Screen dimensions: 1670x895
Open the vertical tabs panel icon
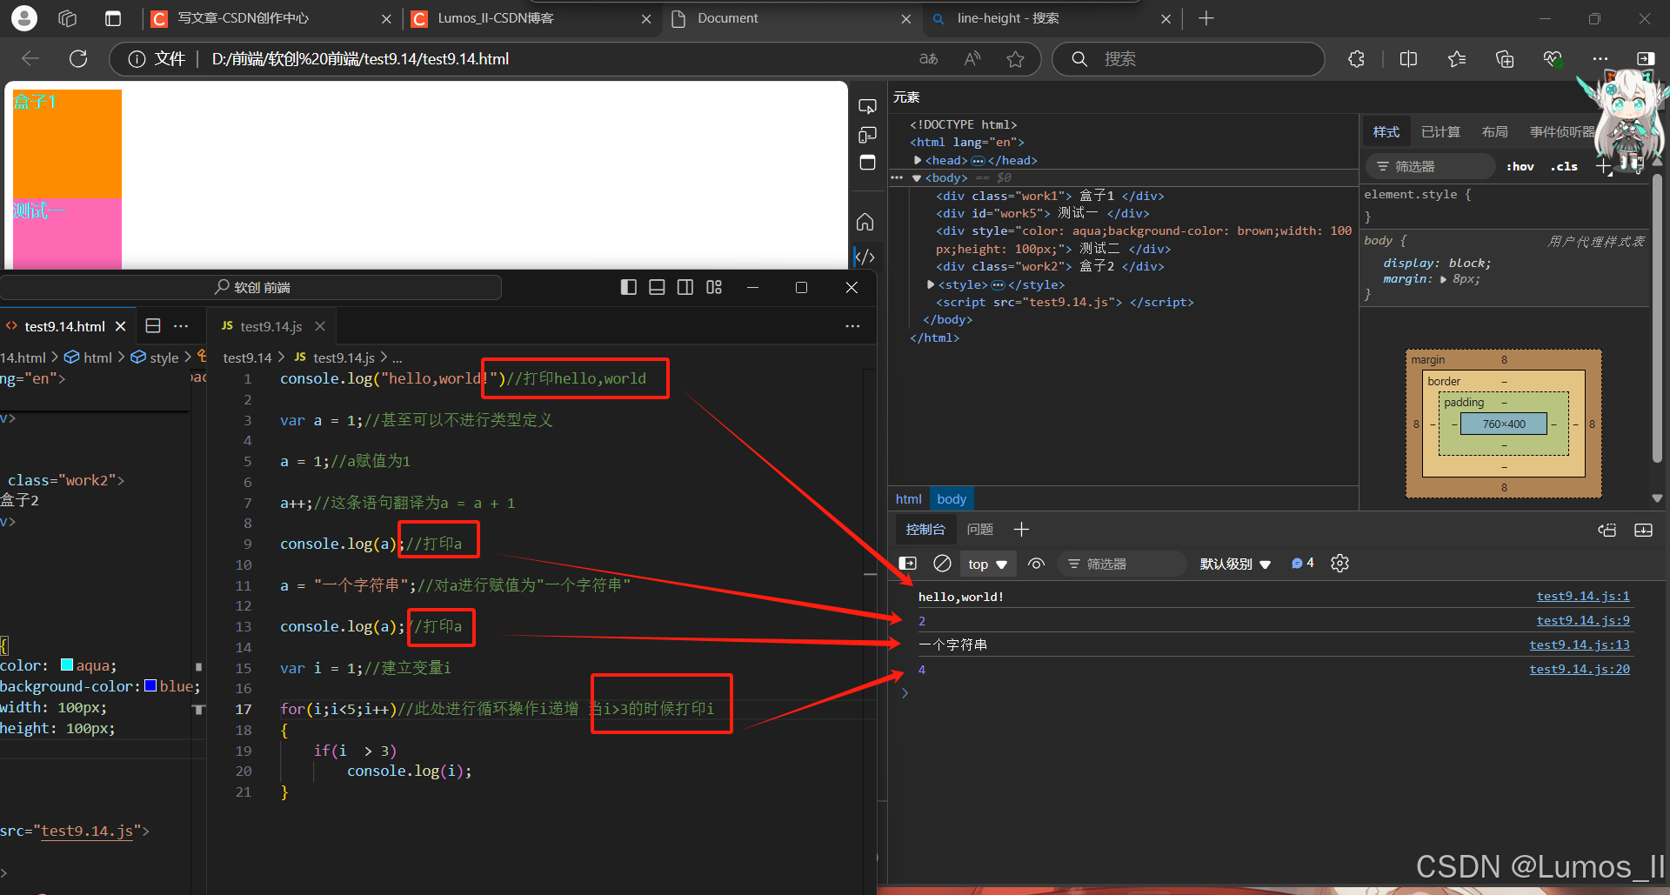pos(113,18)
